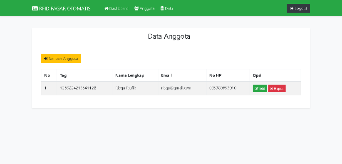Edit the Risqa Taufik member row
This screenshot has width=342, height=164.
260,89
